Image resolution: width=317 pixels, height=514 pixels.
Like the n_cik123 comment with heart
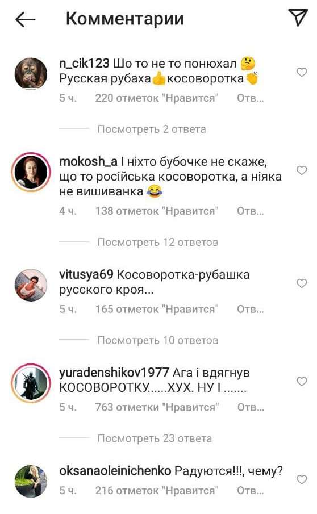point(302,72)
